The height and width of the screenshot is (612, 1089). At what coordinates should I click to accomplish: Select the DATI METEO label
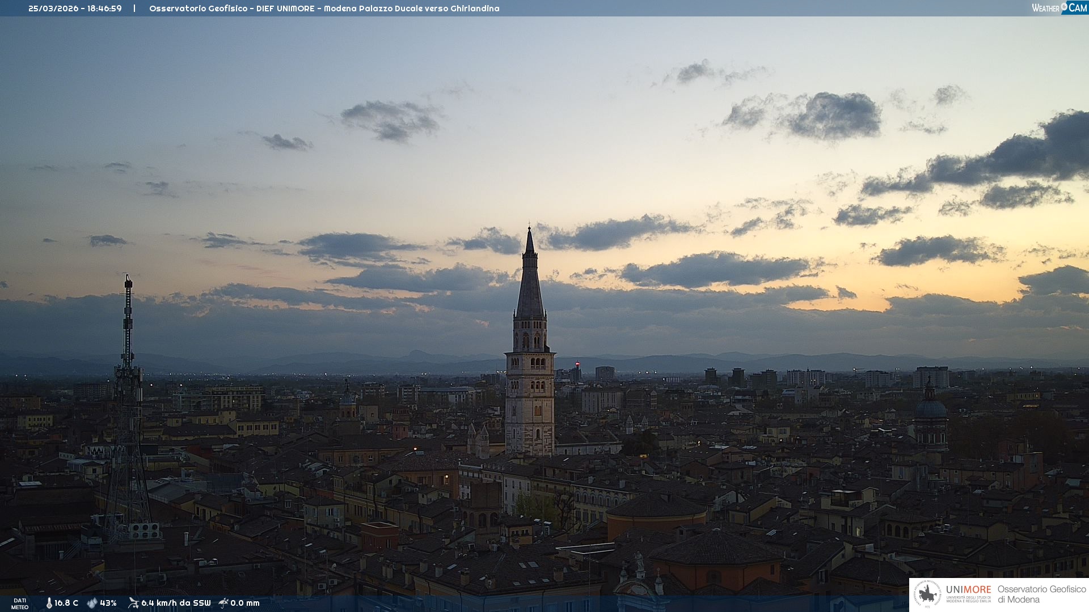[20, 603]
